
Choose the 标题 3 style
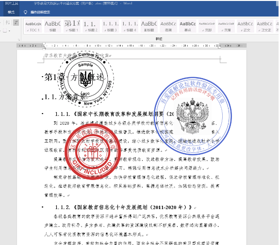point(111,26)
